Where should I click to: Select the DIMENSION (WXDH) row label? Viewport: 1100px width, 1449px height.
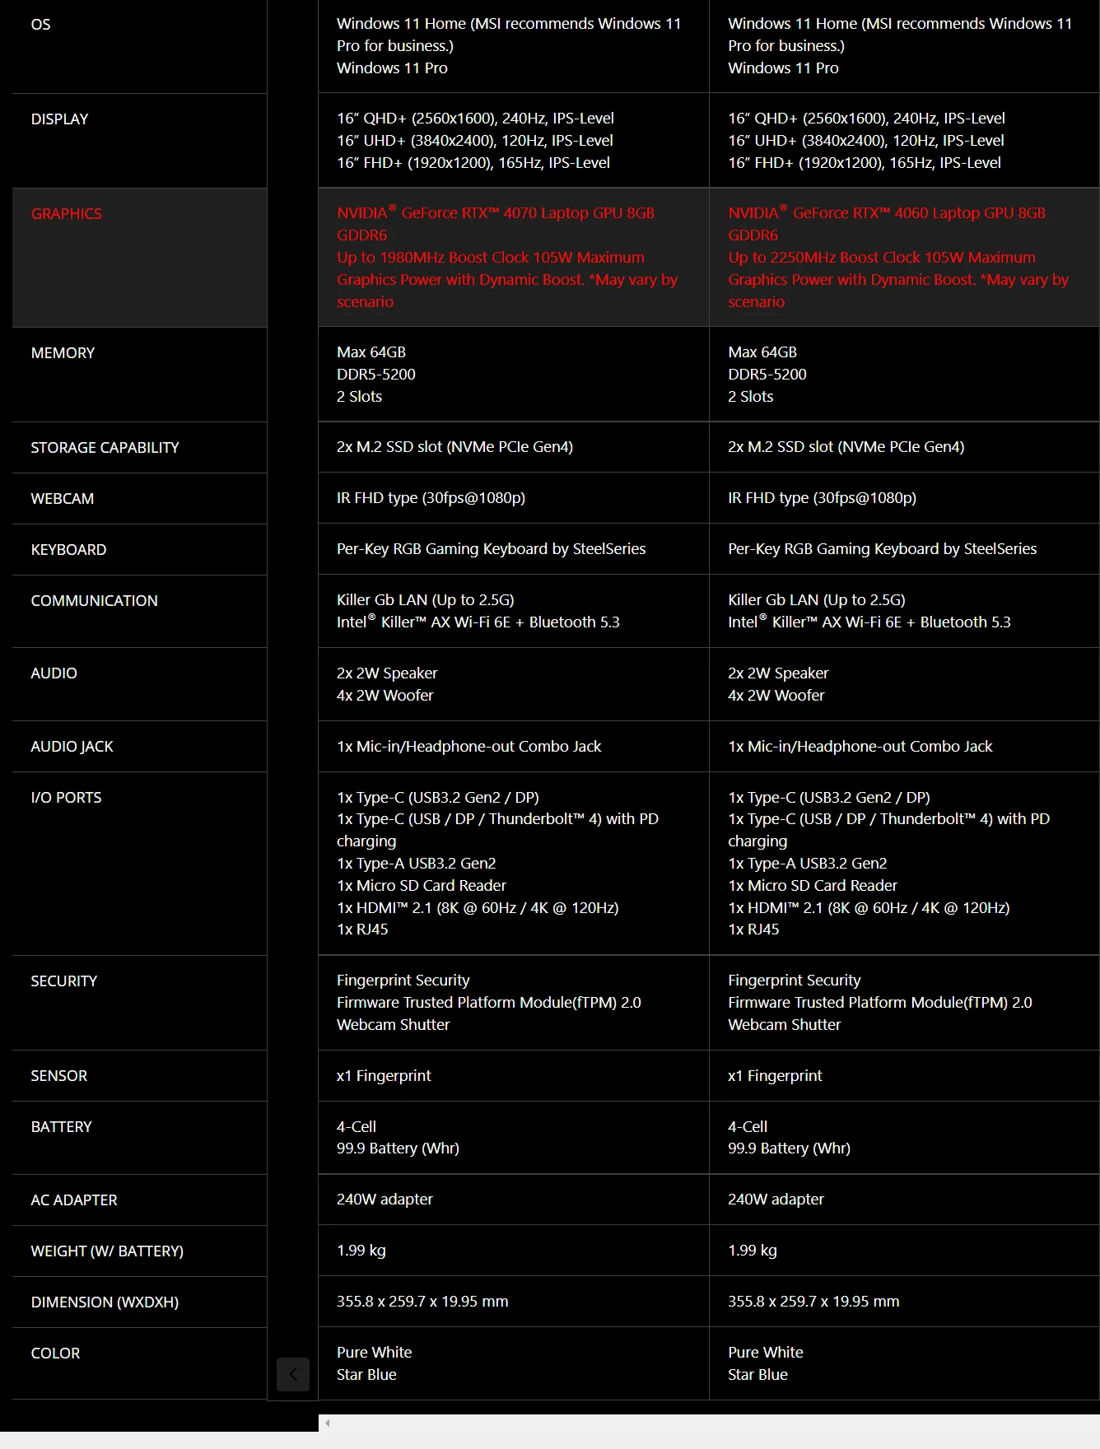pyautogui.click(x=105, y=1302)
